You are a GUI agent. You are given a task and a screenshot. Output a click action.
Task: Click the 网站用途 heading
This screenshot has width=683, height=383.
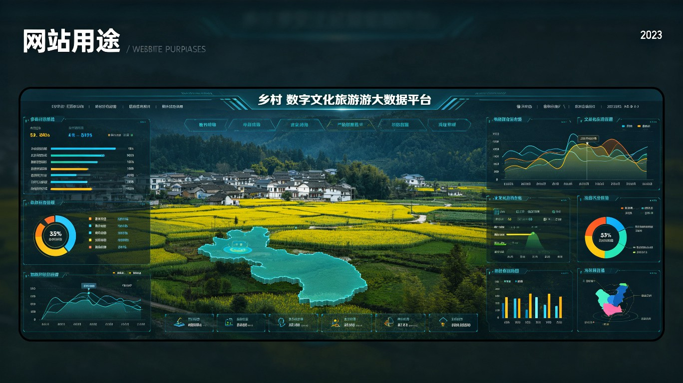pyautogui.click(x=71, y=41)
